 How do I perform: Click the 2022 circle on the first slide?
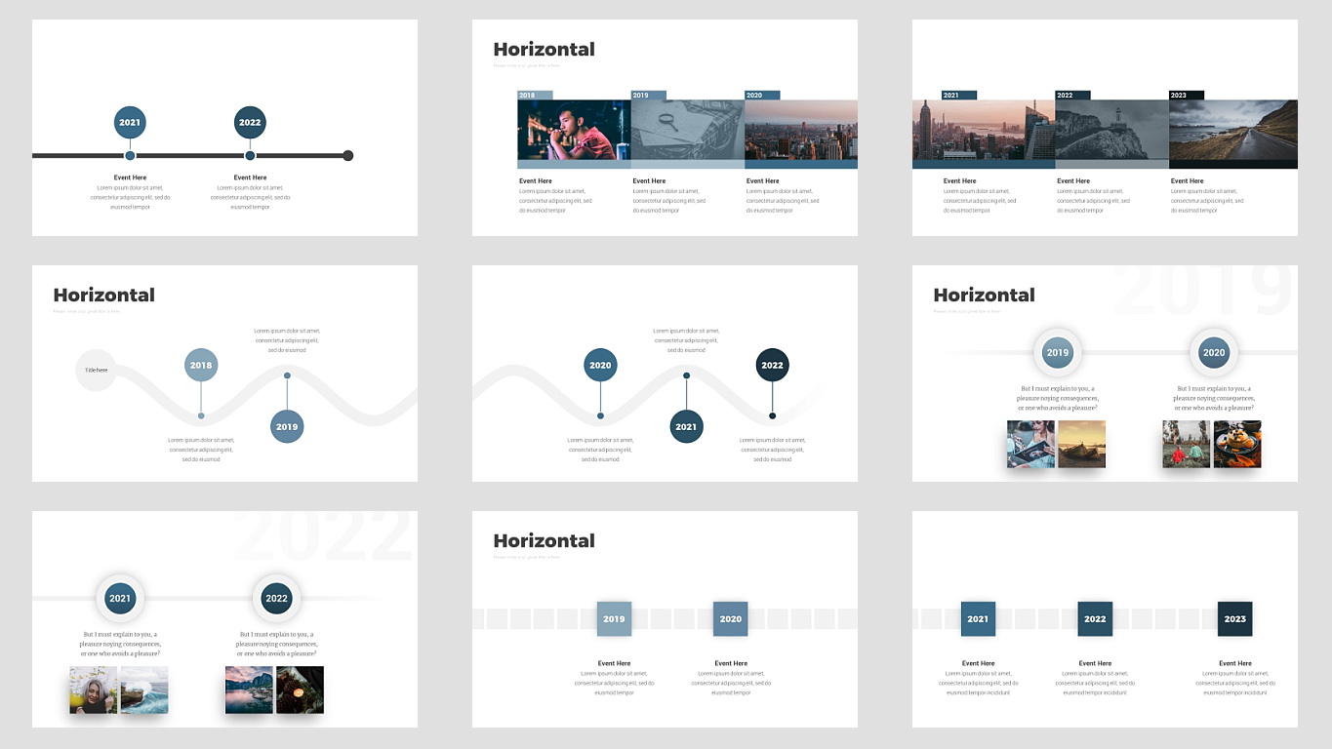pyautogui.click(x=250, y=122)
